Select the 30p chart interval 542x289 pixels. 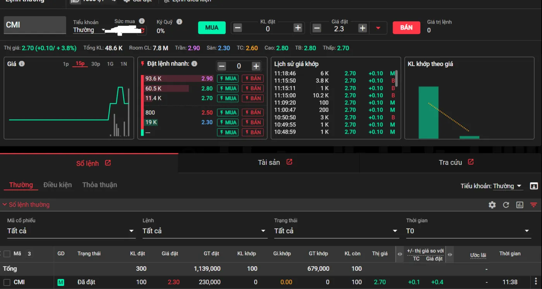point(96,64)
